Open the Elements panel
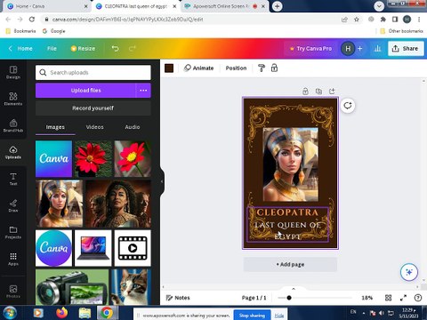 pyautogui.click(x=13, y=99)
